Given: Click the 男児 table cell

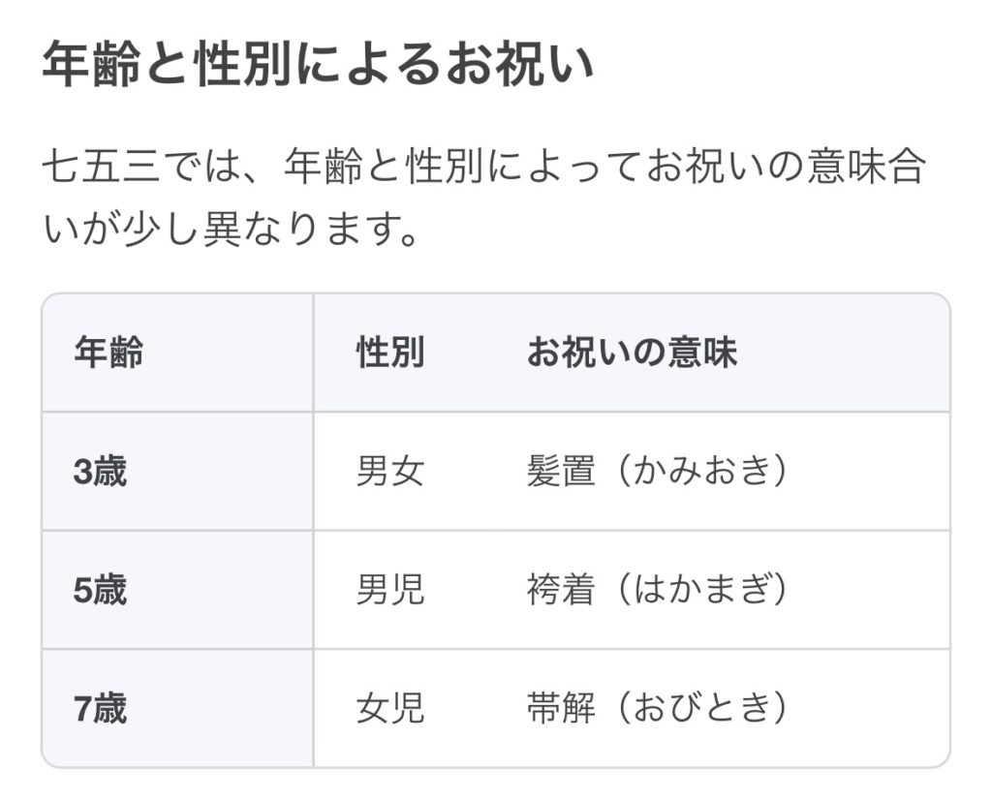Looking at the screenshot, I should 389,590.
